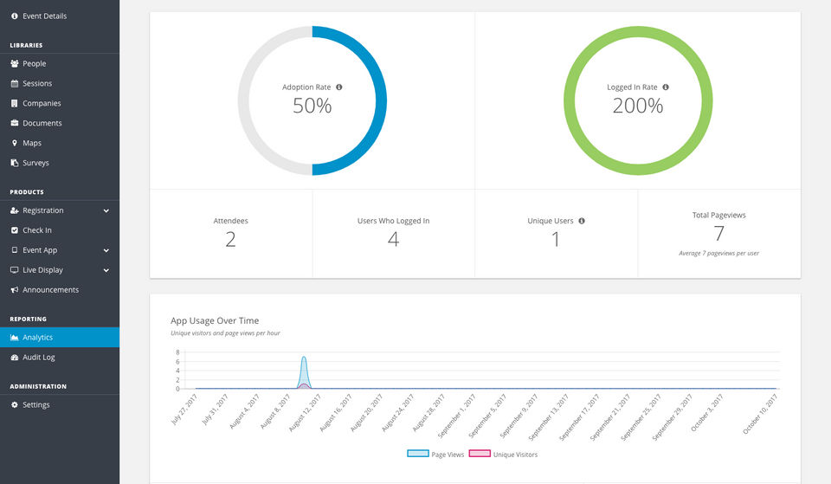Click the 'September 1, 2017' axis label

pyautogui.click(x=457, y=416)
